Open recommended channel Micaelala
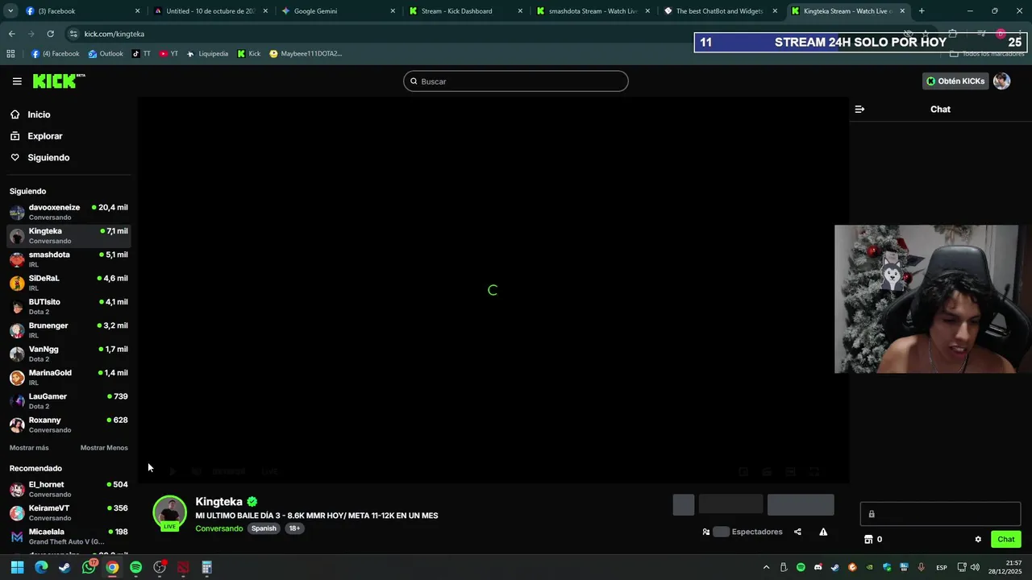This screenshot has width=1032, height=580. click(x=69, y=536)
